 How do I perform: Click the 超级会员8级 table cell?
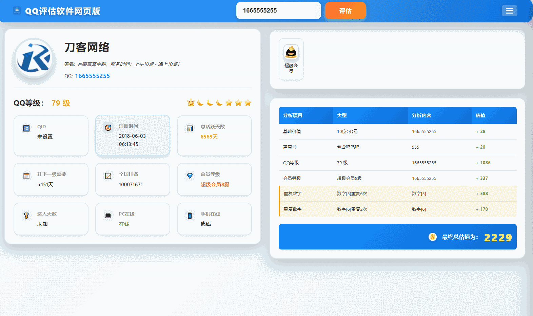(x=349, y=178)
